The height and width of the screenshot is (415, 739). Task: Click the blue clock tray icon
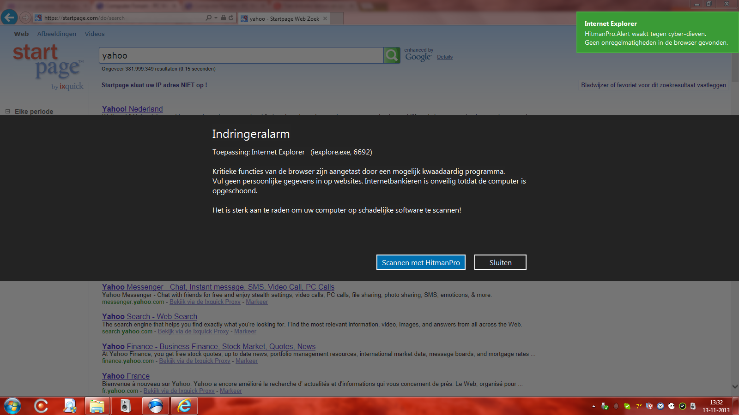(x=660, y=406)
